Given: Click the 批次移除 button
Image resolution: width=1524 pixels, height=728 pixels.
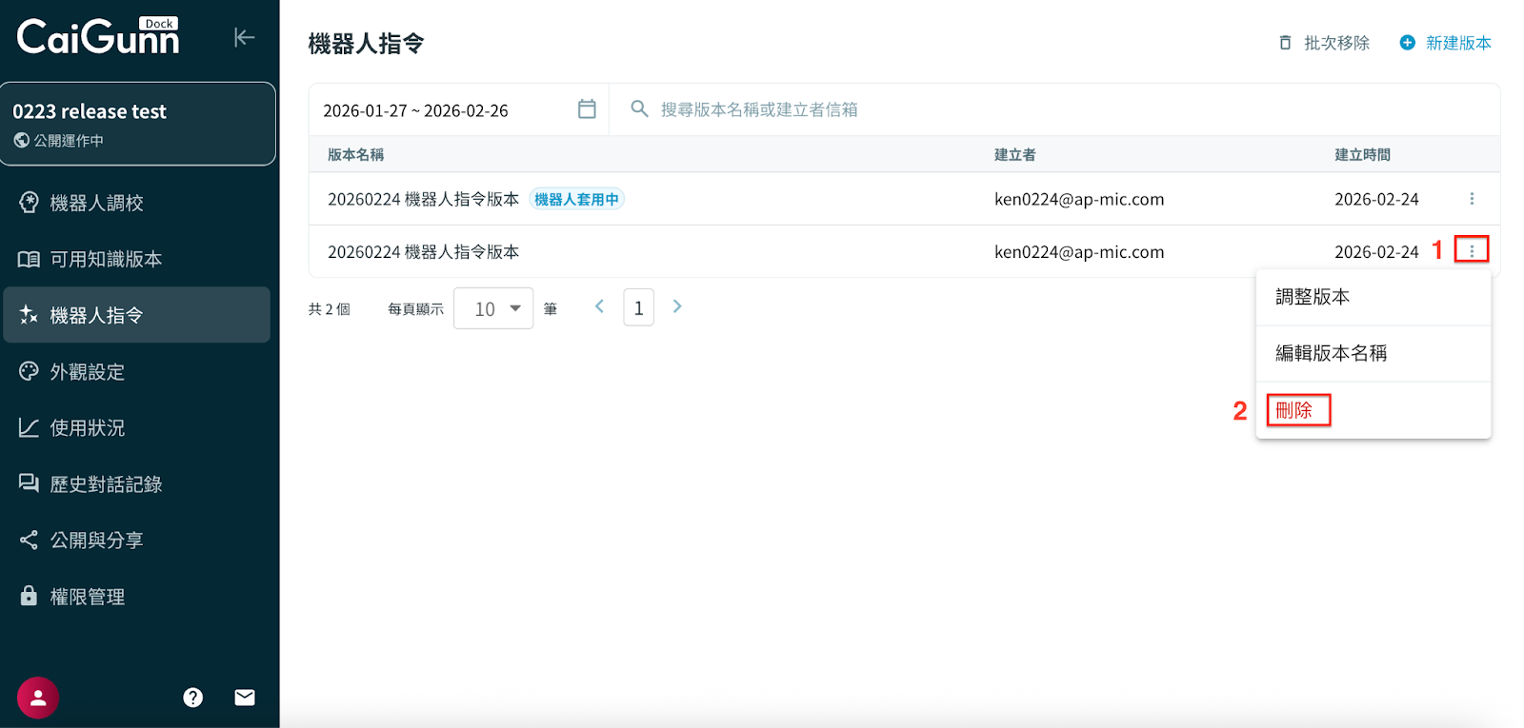Looking at the screenshot, I should point(1324,43).
